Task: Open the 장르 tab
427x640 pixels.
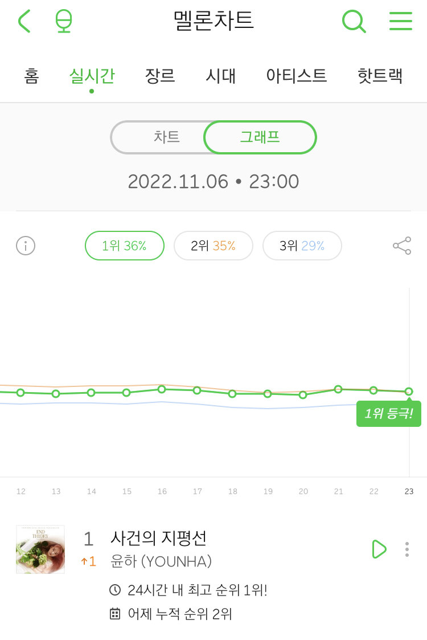Action: [x=160, y=76]
